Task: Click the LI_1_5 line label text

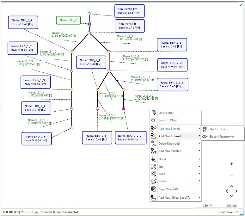Action: [40, 121]
